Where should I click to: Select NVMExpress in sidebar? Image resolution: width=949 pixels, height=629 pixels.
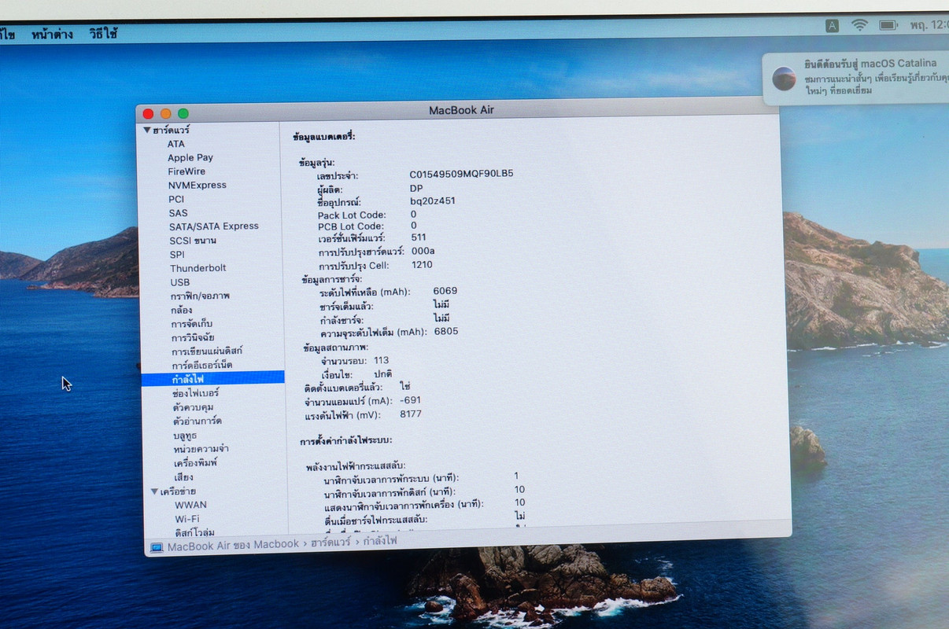197,186
